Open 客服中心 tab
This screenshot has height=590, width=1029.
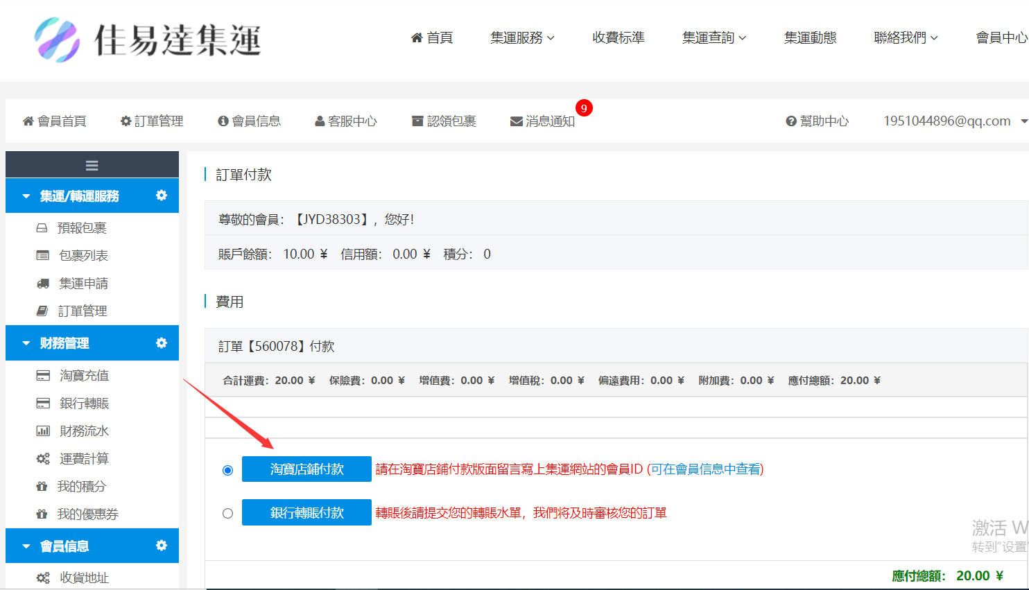point(346,121)
